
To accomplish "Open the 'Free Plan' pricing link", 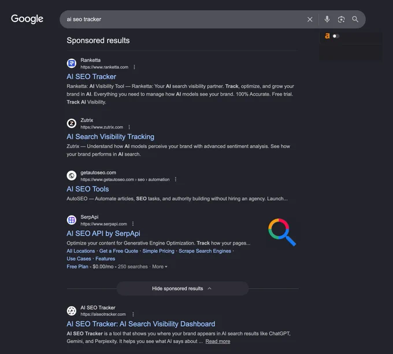I will (77, 267).
